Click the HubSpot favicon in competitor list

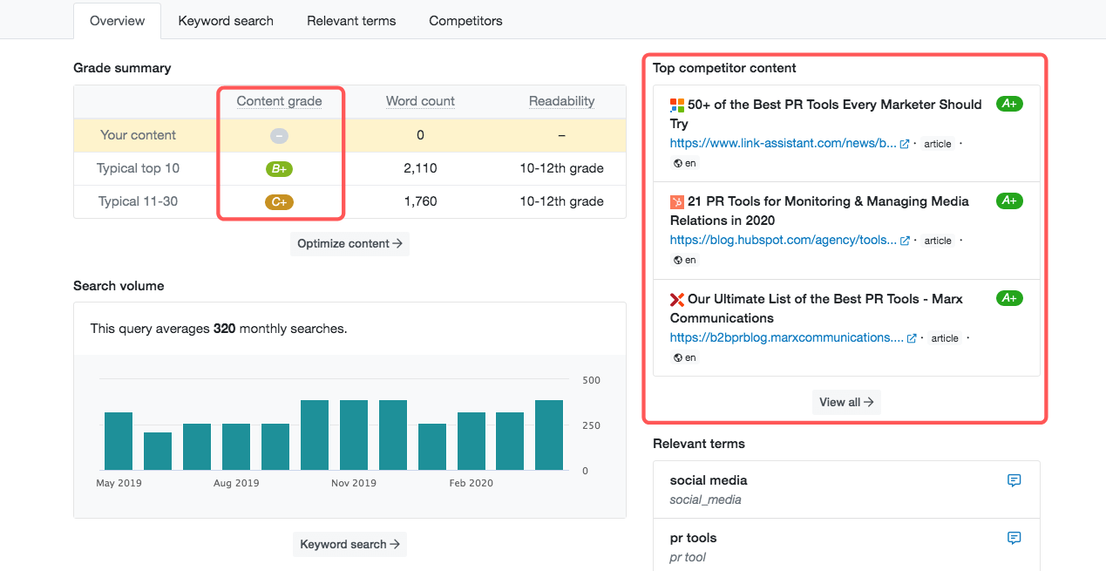tap(677, 201)
